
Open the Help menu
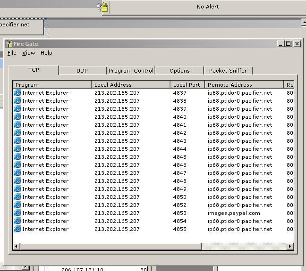coord(46,53)
